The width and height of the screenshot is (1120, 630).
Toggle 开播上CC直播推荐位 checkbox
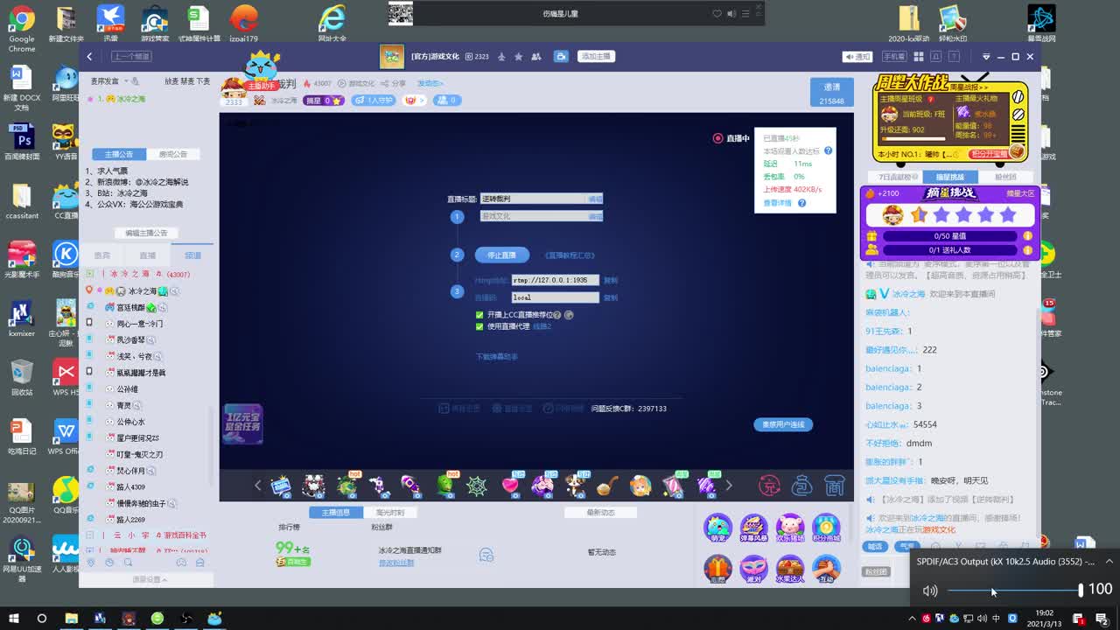(x=479, y=315)
